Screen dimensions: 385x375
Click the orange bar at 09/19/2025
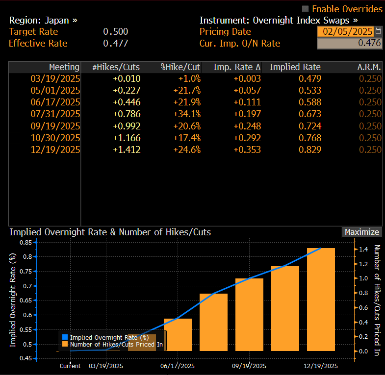249,315
